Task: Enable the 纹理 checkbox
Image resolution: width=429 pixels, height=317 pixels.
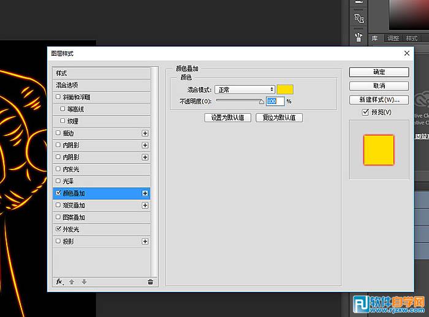Action: tap(63, 121)
